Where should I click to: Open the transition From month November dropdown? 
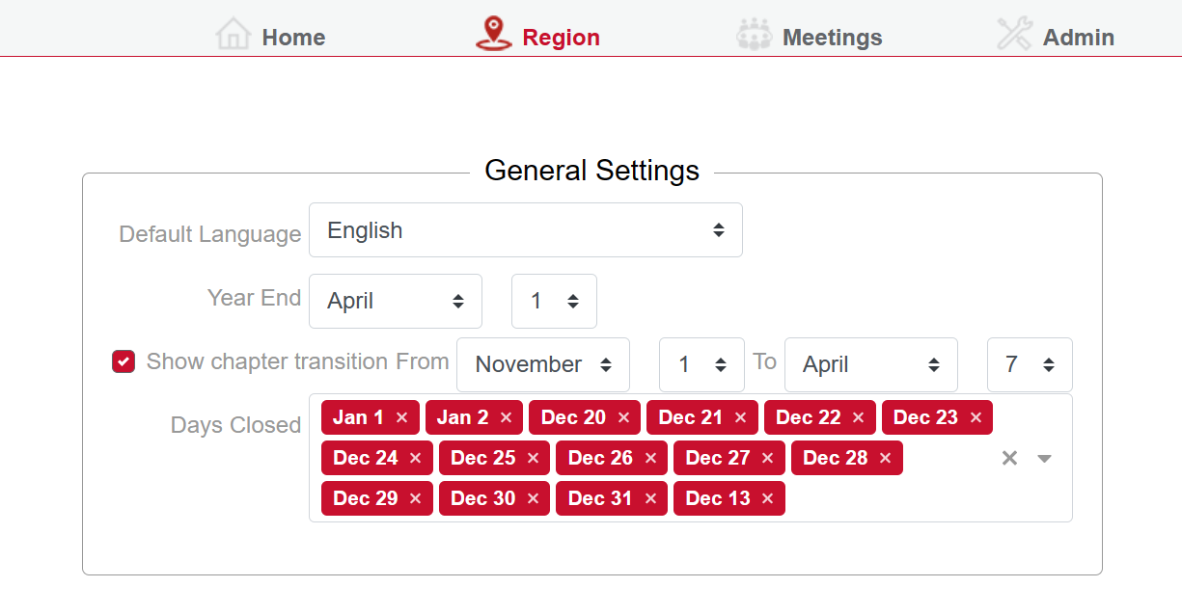tap(543, 364)
